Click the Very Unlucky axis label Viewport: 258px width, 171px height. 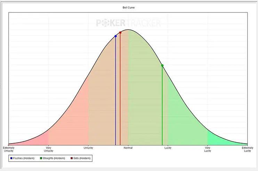pyautogui.click(x=49, y=149)
